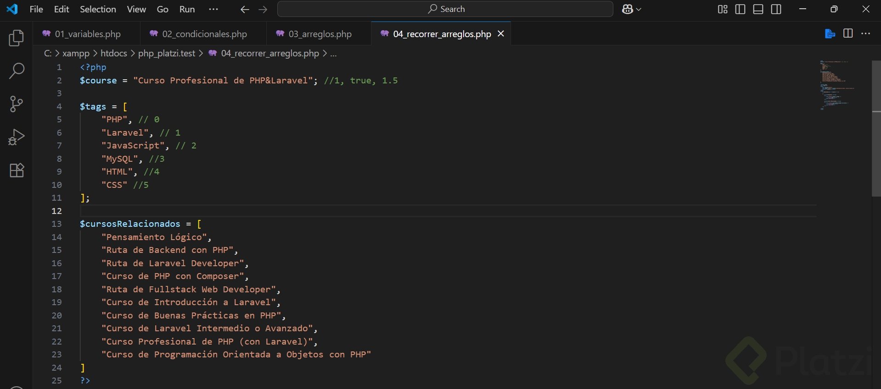Open the Explorer view in activity bar
Screen dimensions: 881x389
tap(17, 38)
